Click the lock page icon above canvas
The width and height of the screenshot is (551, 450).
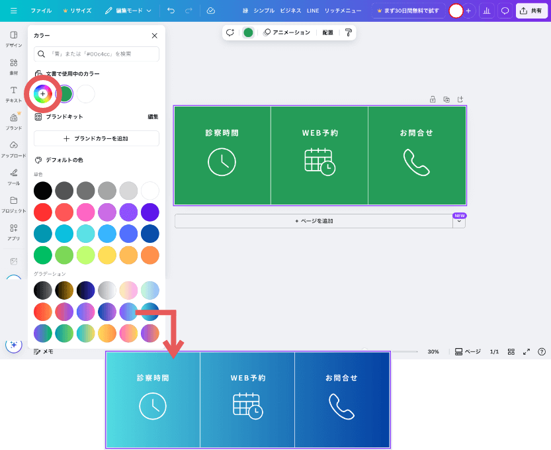pyautogui.click(x=433, y=99)
